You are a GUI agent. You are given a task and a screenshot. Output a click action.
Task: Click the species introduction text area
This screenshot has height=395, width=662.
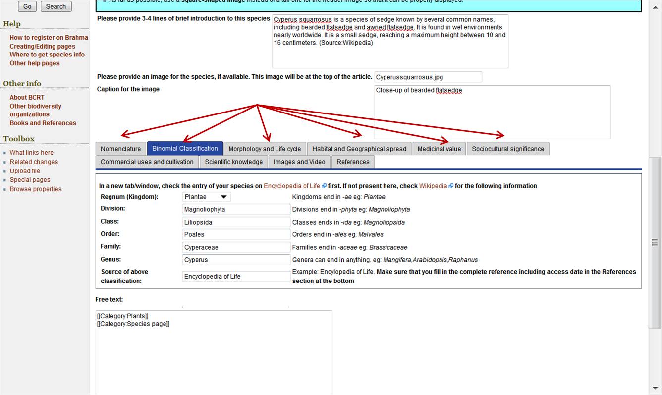click(390, 42)
